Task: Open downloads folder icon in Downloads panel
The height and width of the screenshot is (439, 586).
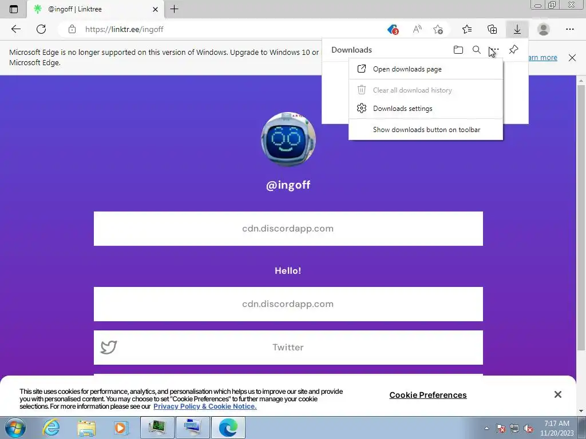Action: [458, 50]
